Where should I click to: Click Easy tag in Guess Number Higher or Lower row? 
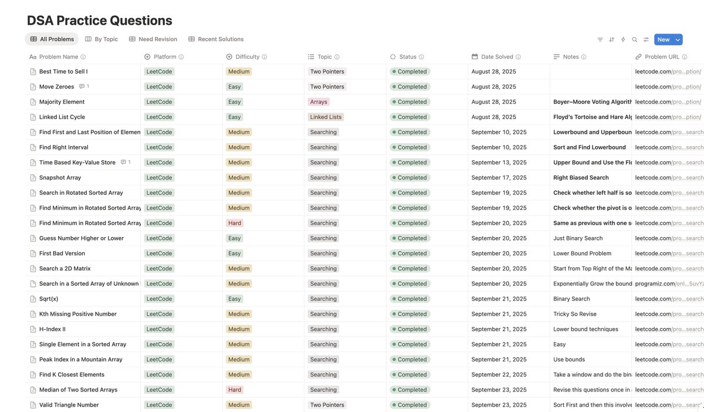pos(235,238)
